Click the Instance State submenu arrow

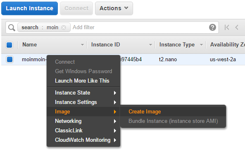click(115, 93)
